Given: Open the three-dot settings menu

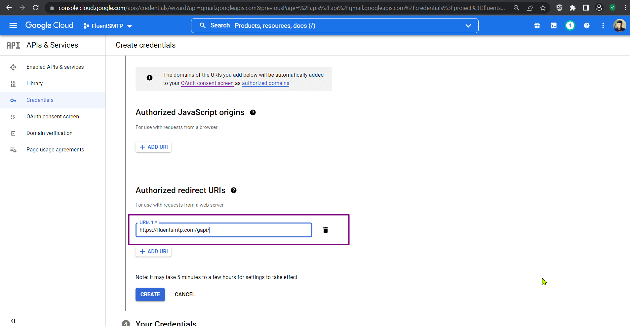Looking at the screenshot, I should [x=603, y=25].
